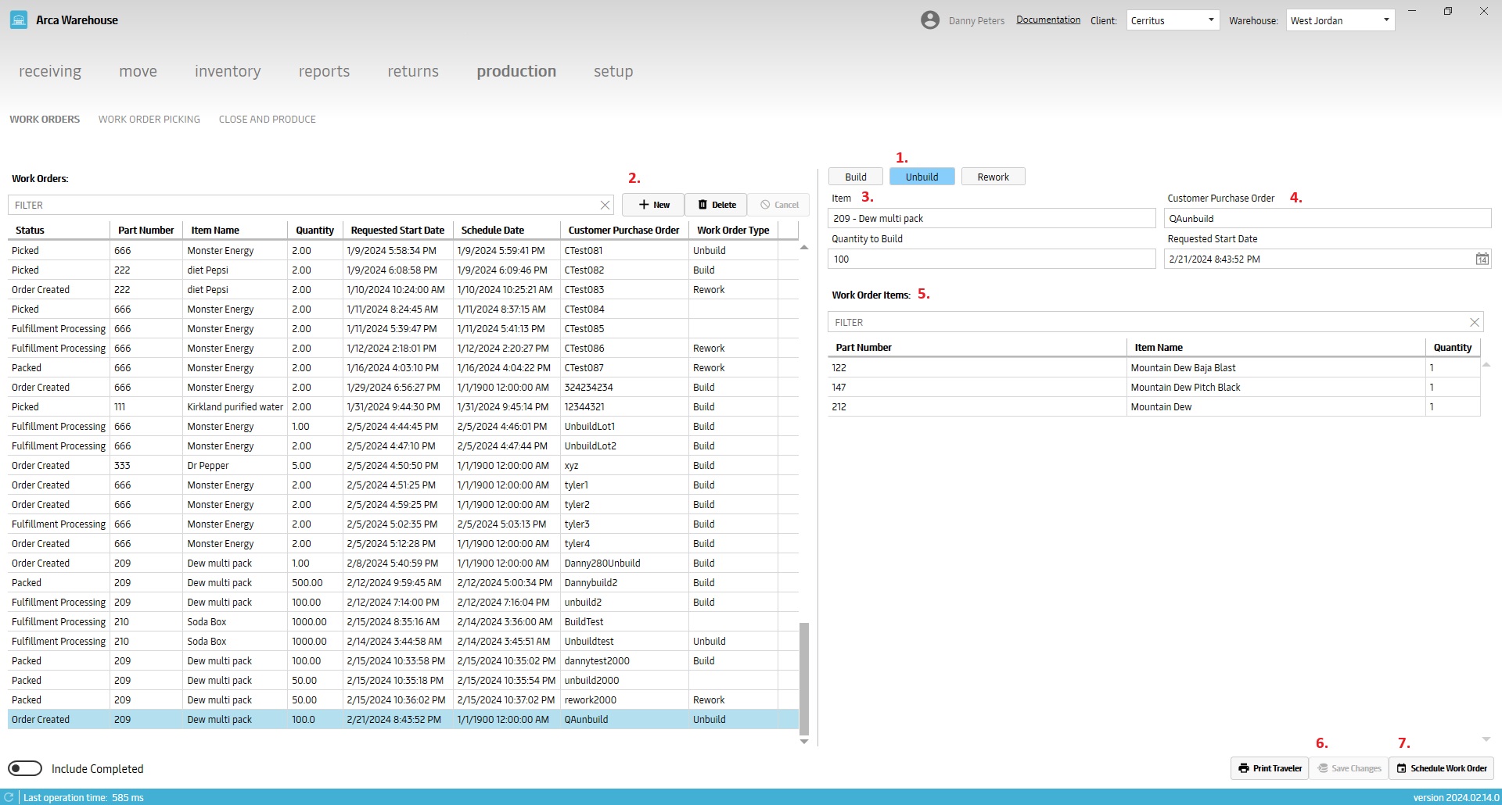The height and width of the screenshot is (805, 1502).
Task: Click the Arca Warehouse app logo icon
Action: [x=19, y=20]
